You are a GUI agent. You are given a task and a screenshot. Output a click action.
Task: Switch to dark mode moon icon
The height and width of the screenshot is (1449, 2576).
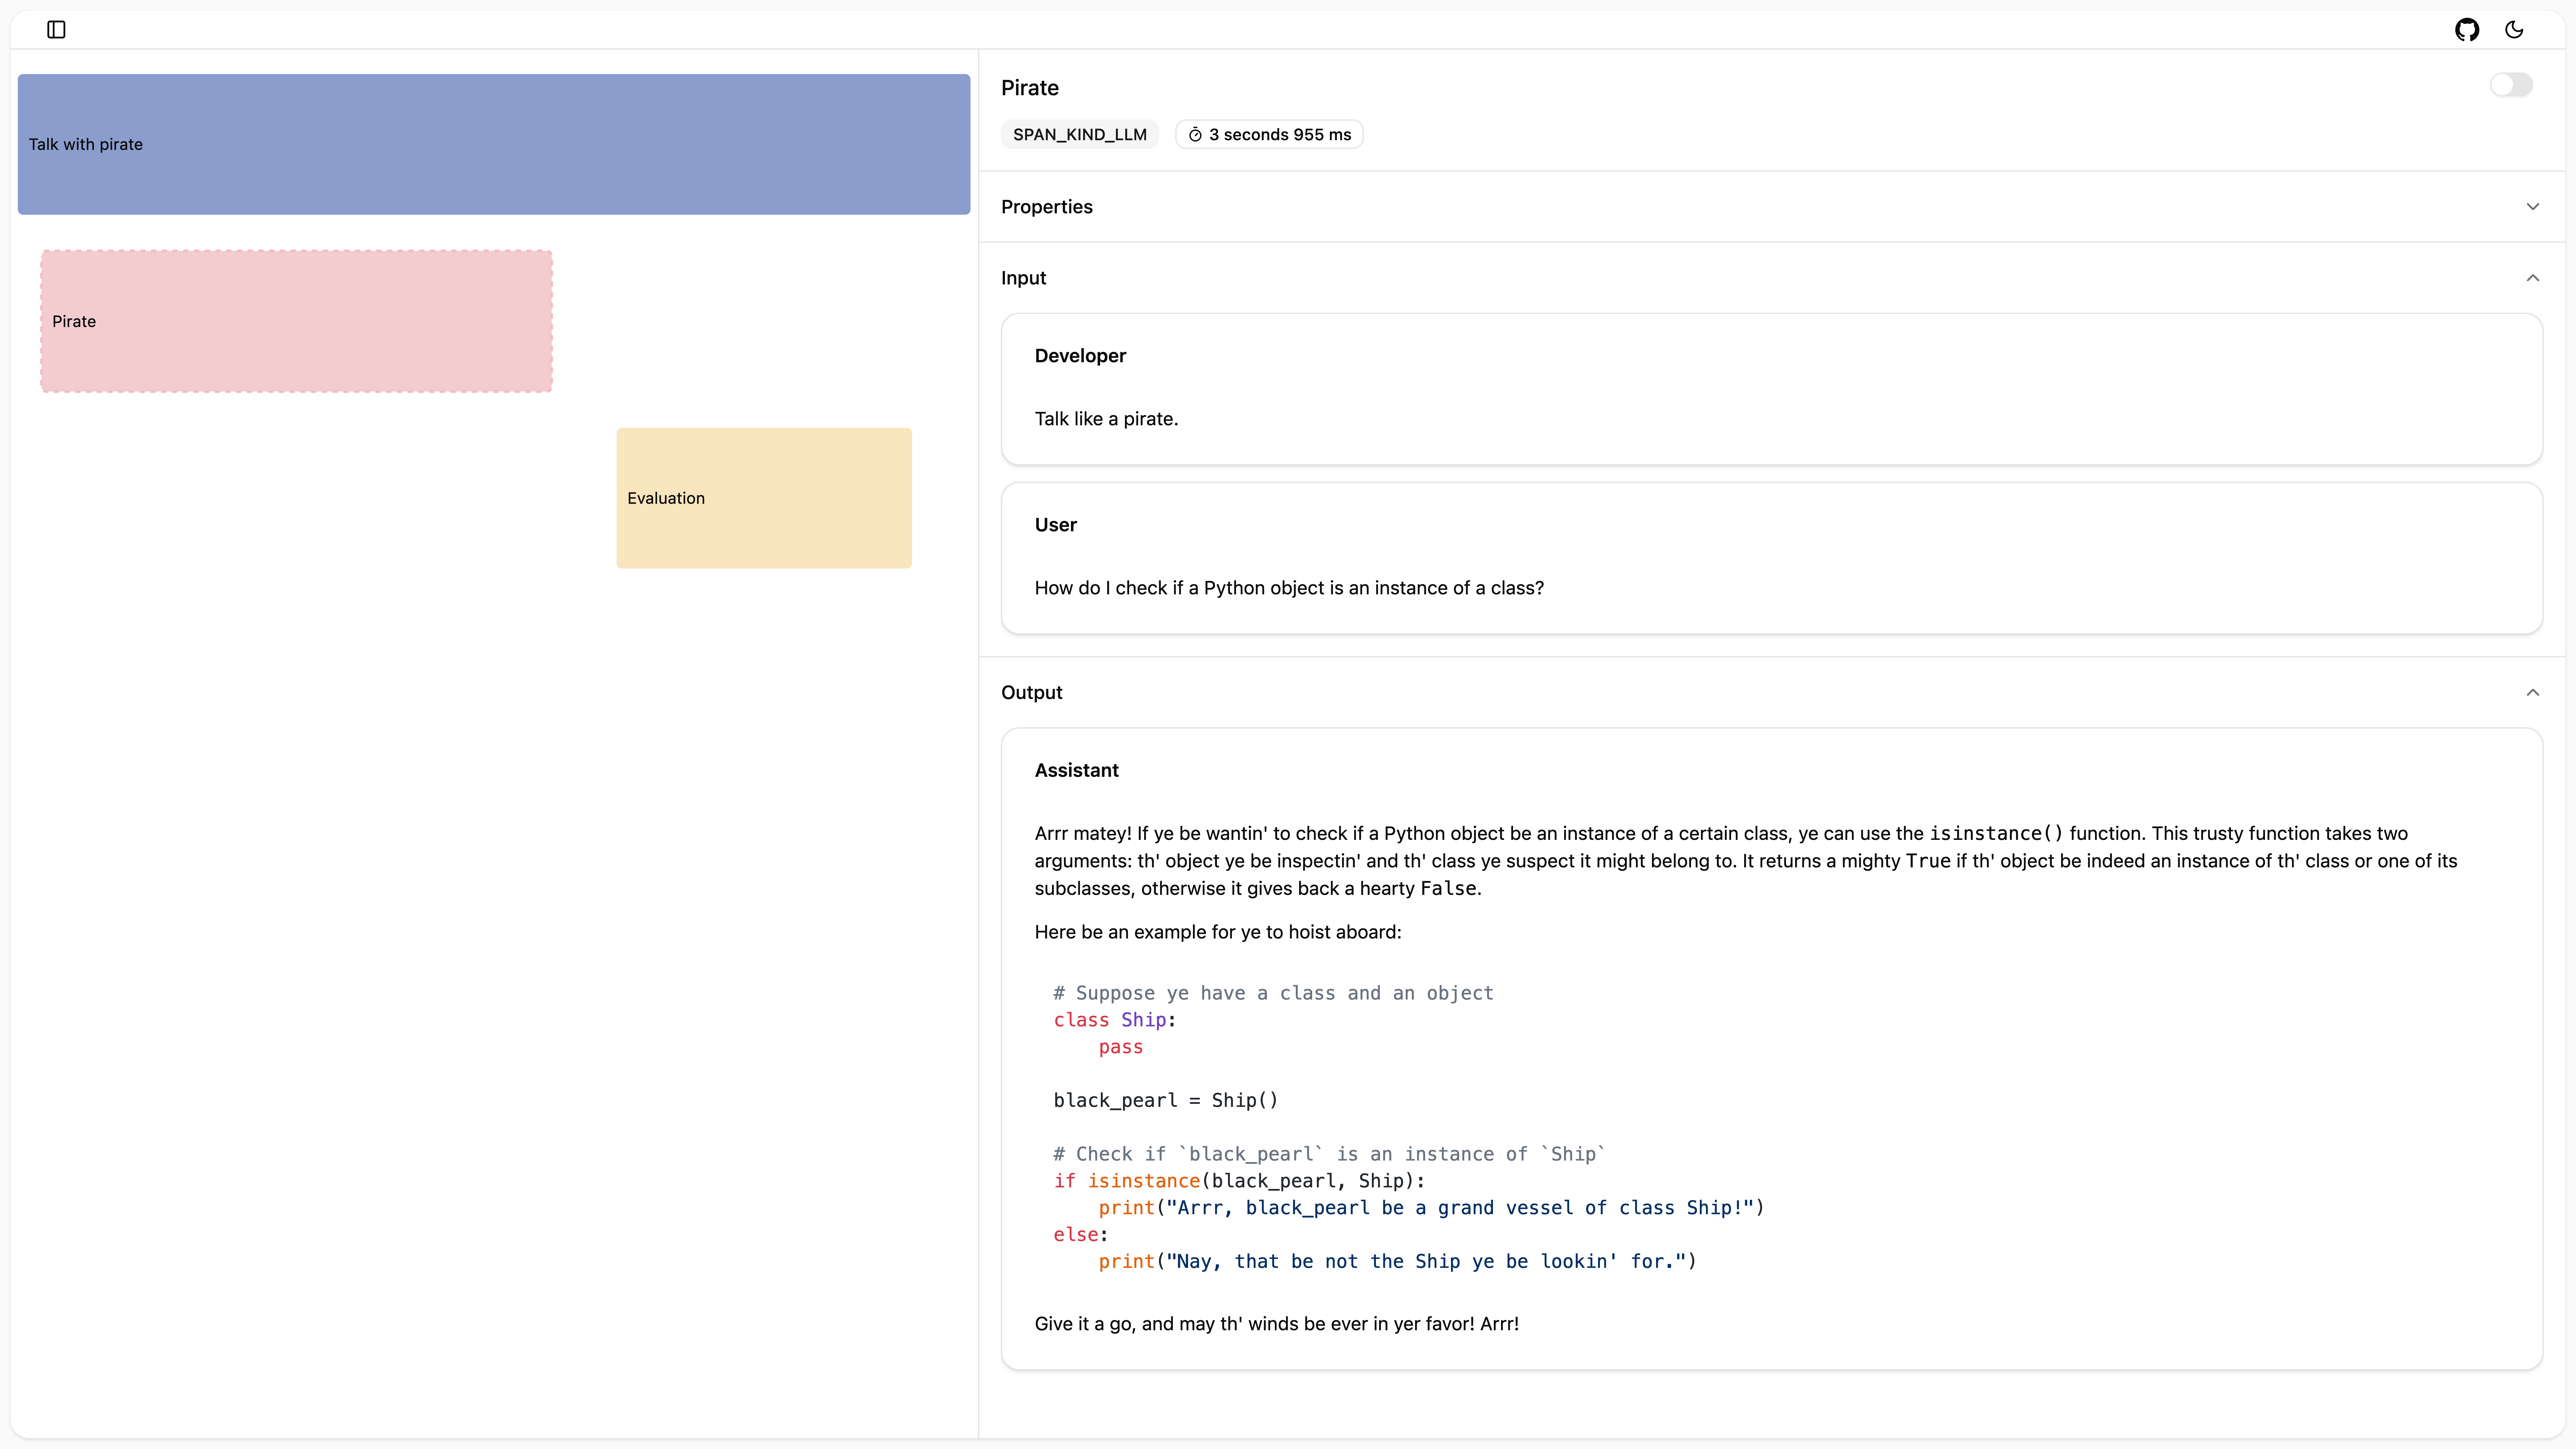point(2514,30)
